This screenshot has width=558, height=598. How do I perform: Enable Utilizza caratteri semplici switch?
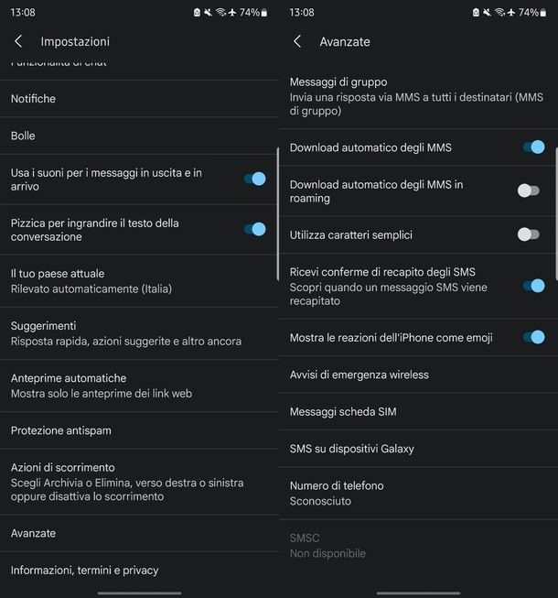(x=529, y=234)
